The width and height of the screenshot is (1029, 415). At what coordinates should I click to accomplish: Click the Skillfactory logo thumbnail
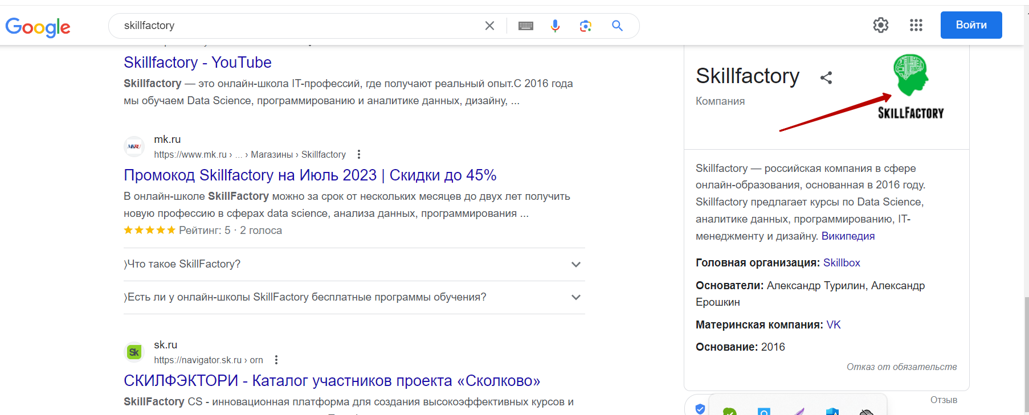910,87
